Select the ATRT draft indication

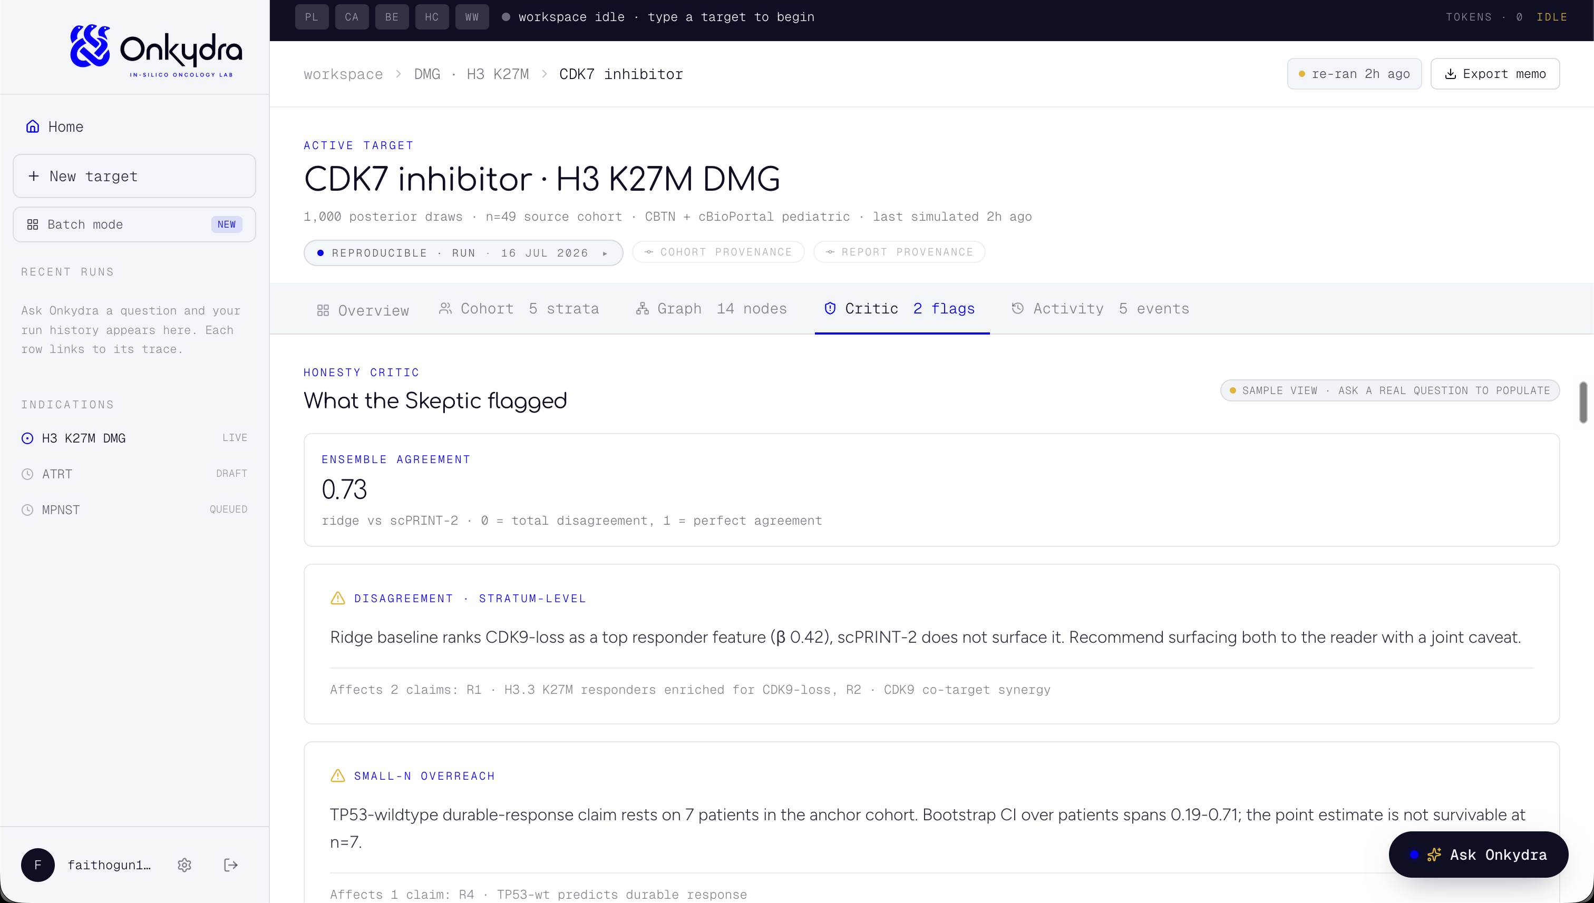(x=134, y=474)
